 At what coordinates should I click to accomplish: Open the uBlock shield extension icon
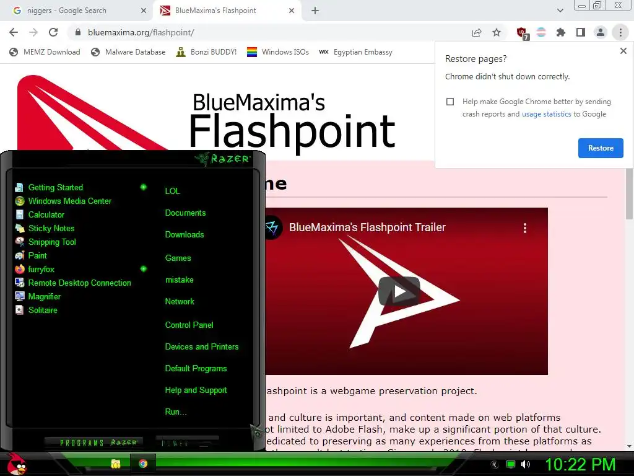coord(522,33)
